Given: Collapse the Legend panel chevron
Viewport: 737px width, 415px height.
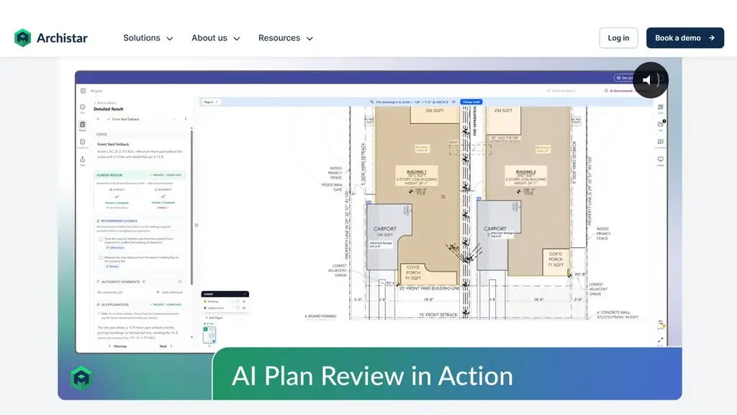Looking at the screenshot, I should point(245,294).
